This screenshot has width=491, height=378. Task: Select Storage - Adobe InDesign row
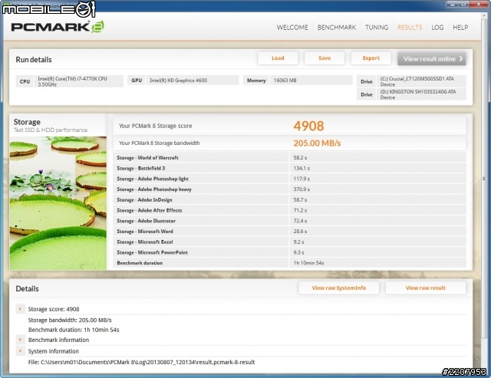click(289, 199)
